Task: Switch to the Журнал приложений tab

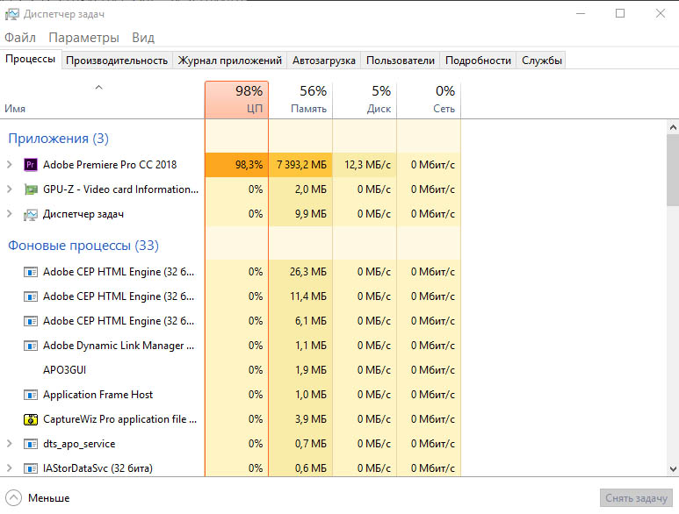Action: point(230,61)
